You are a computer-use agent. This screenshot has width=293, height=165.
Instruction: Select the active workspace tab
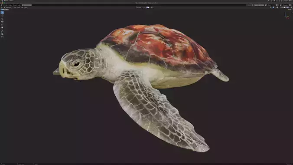[x=27, y=5]
